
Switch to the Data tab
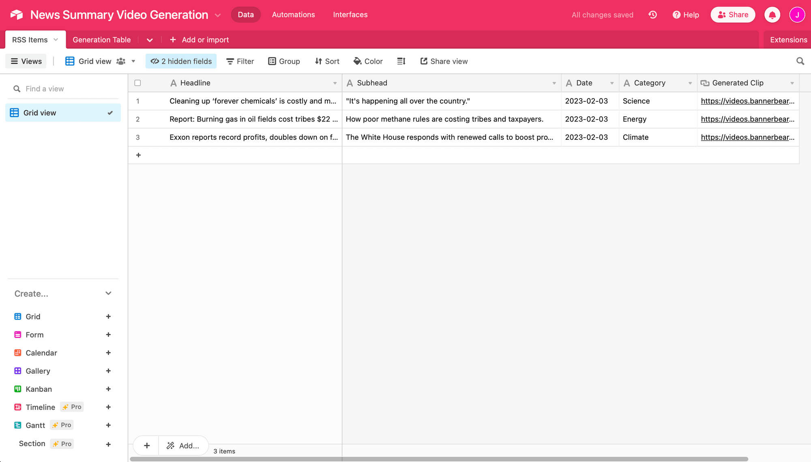tap(246, 15)
